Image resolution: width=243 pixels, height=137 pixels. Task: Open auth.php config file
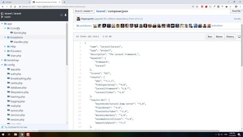[x=16, y=74]
